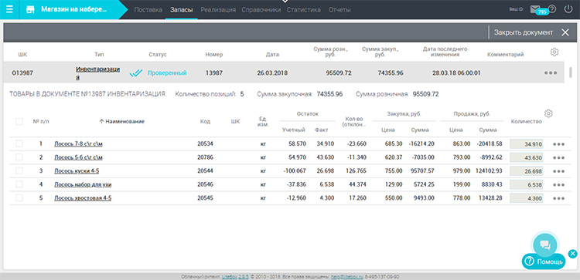This screenshot has height=280, width=580.
Task: Click the document list vertical scrollbar
Action: pyautogui.click(x=570, y=73)
